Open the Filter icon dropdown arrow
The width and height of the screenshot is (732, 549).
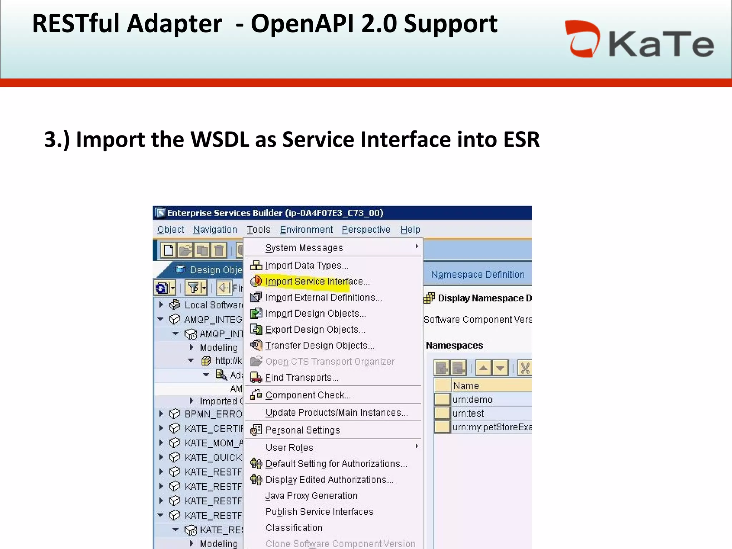(204, 288)
